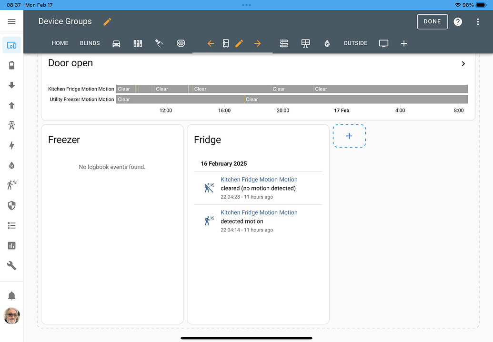Viewport: 493px width, 342px height.
Task: Click the add card plus placeholder
Action: 349,136
